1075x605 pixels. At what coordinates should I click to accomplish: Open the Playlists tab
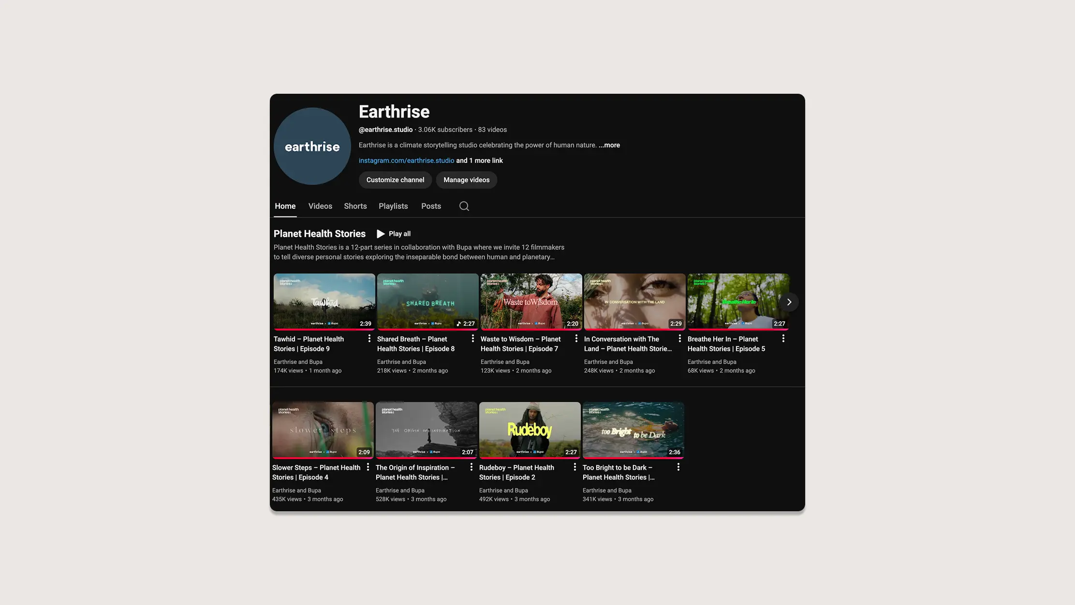point(393,206)
